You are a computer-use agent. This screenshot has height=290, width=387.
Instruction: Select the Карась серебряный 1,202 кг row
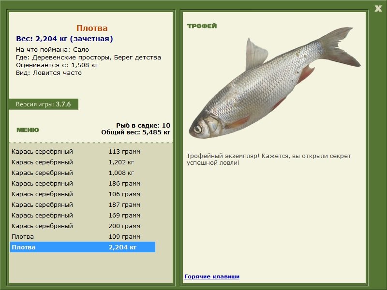[x=83, y=162]
